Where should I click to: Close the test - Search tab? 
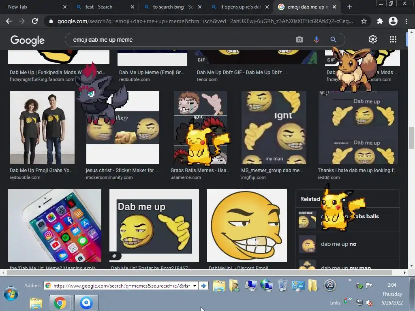coord(133,7)
